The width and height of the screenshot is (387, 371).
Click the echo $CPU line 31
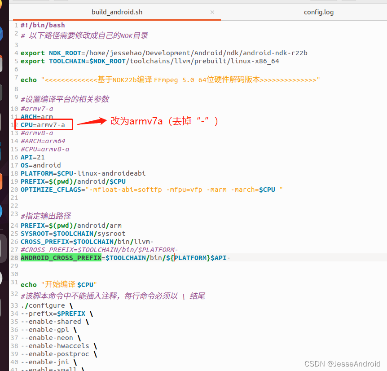(x=59, y=285)
